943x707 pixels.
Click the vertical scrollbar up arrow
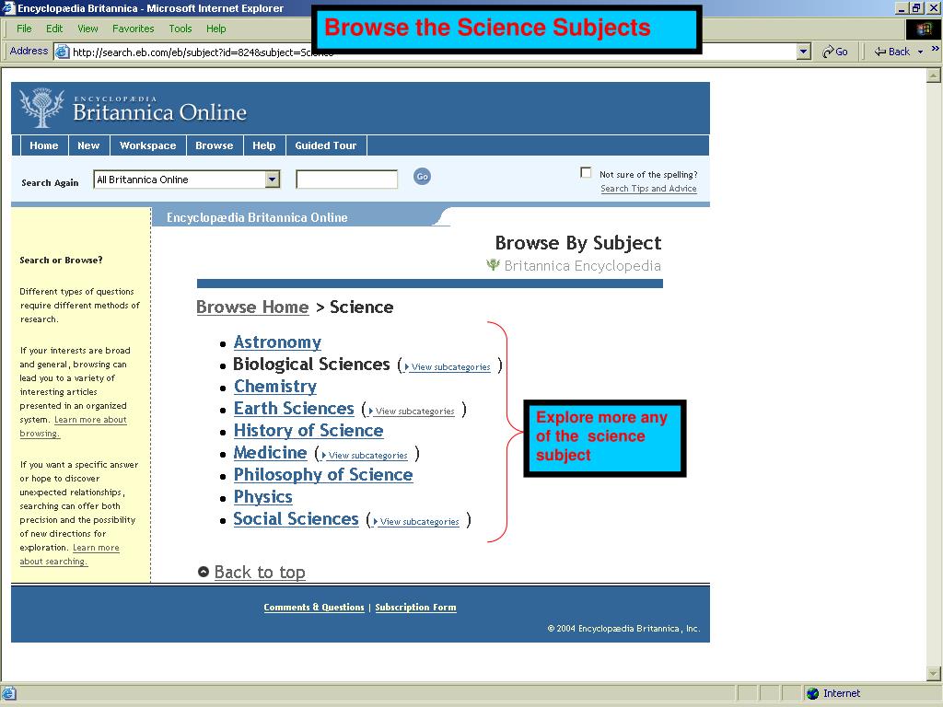click(x=934, y=75)
